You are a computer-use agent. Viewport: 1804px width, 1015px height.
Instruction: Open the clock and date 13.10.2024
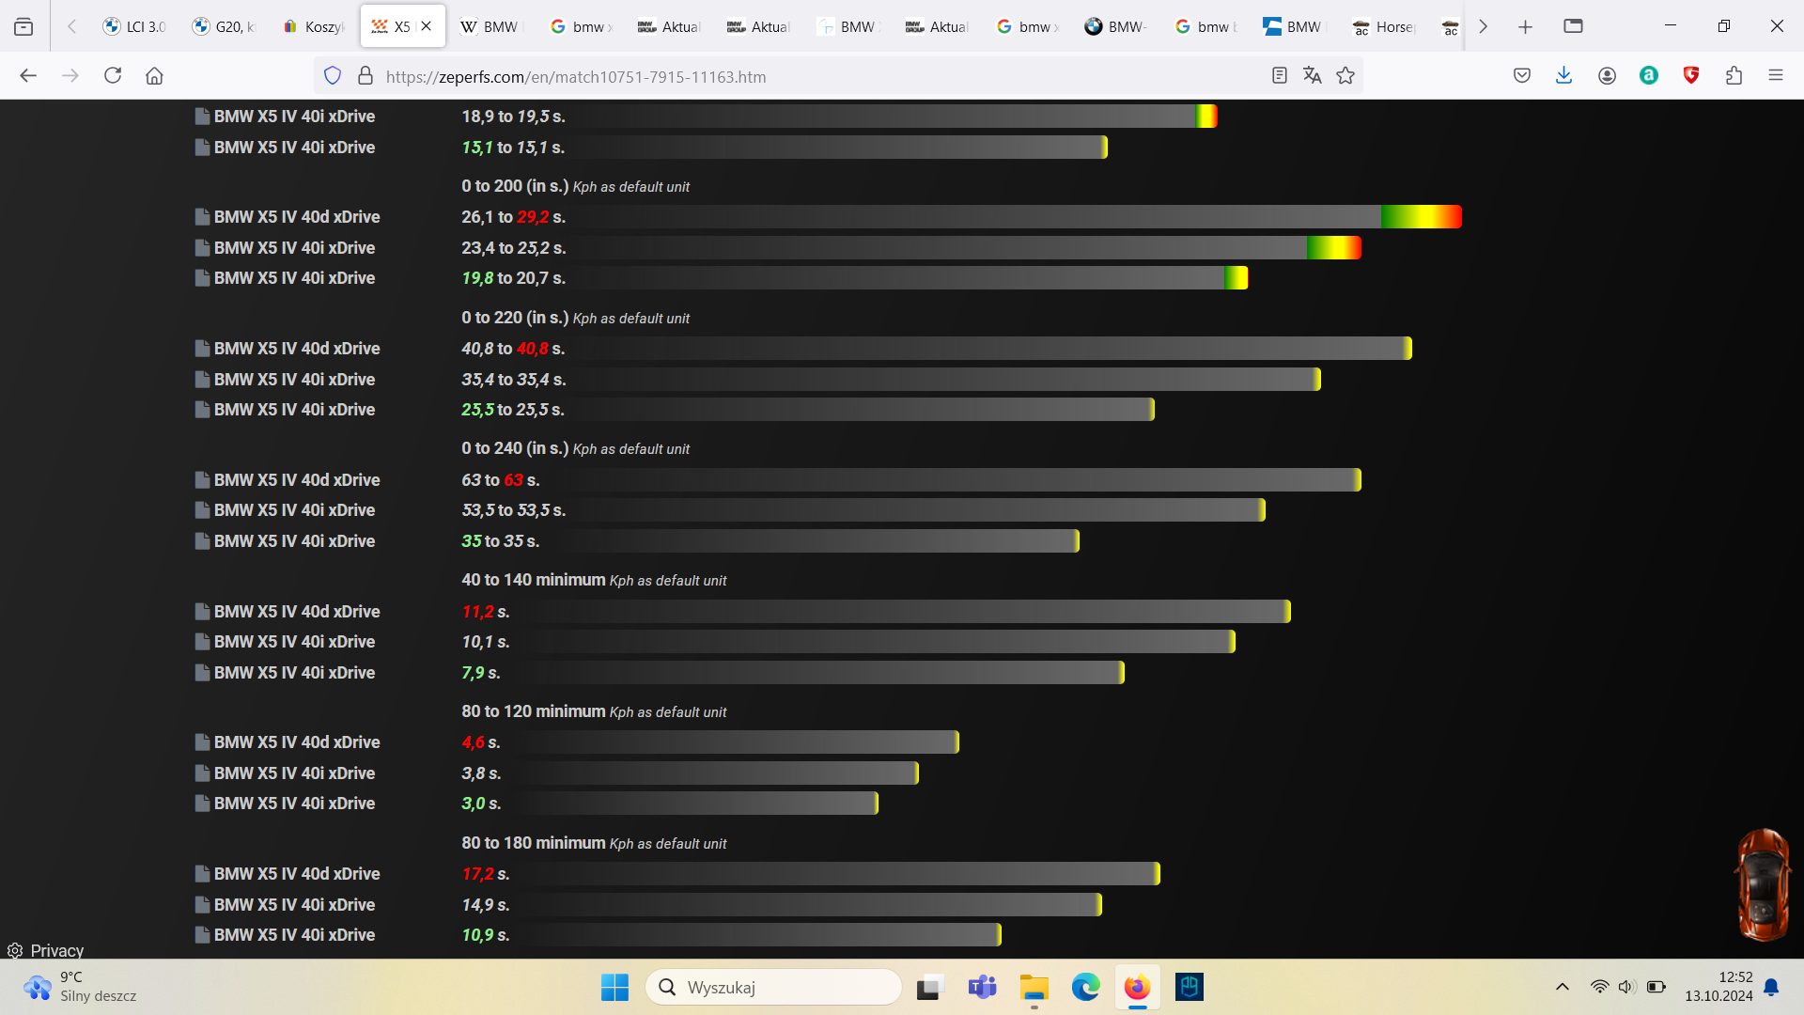click(1718, 987)
